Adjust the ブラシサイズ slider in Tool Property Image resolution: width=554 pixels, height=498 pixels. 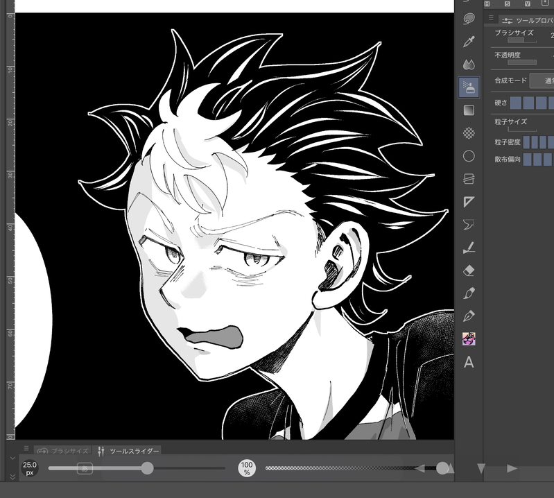pos(522,41)
